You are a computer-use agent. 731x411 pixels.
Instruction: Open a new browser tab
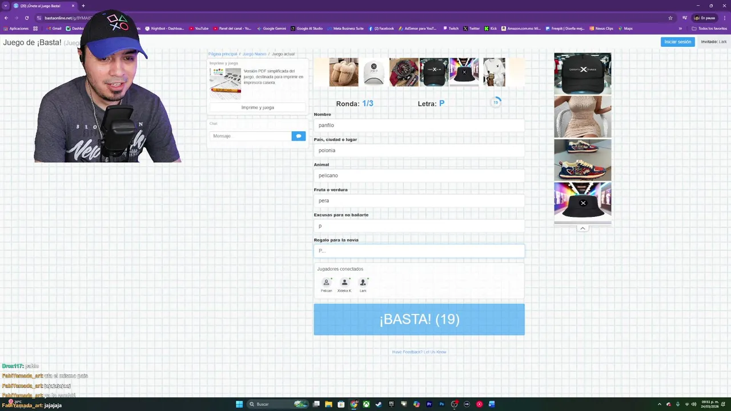click(83, 6)
